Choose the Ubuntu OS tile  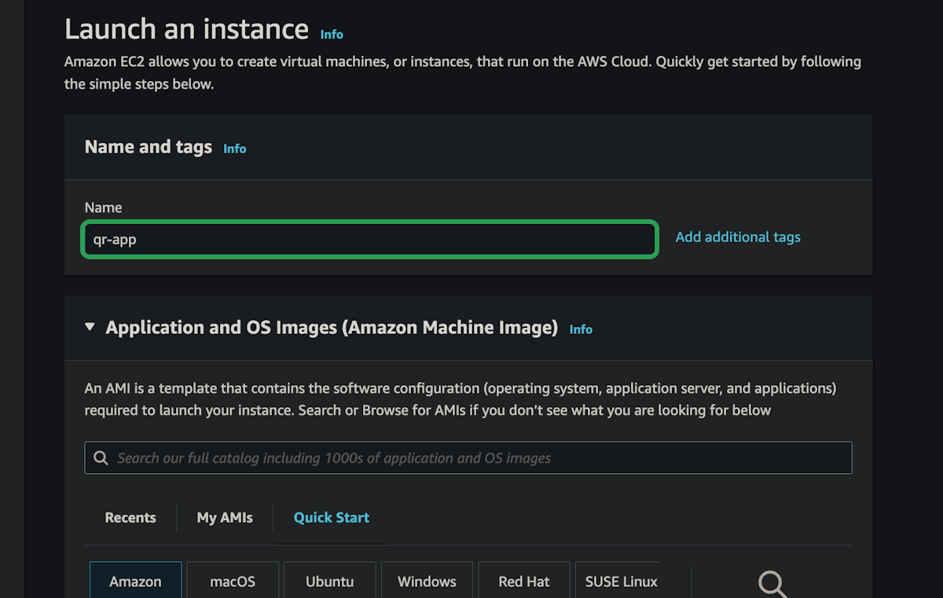tap(329, 581)
